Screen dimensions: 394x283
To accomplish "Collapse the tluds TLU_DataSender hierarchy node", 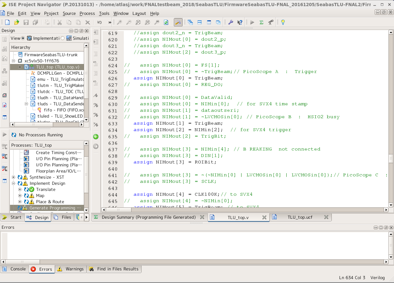I will click(26, 104).
